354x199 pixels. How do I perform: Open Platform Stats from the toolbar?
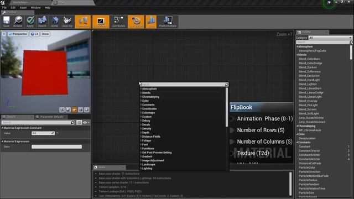click(x=168, y=22)
